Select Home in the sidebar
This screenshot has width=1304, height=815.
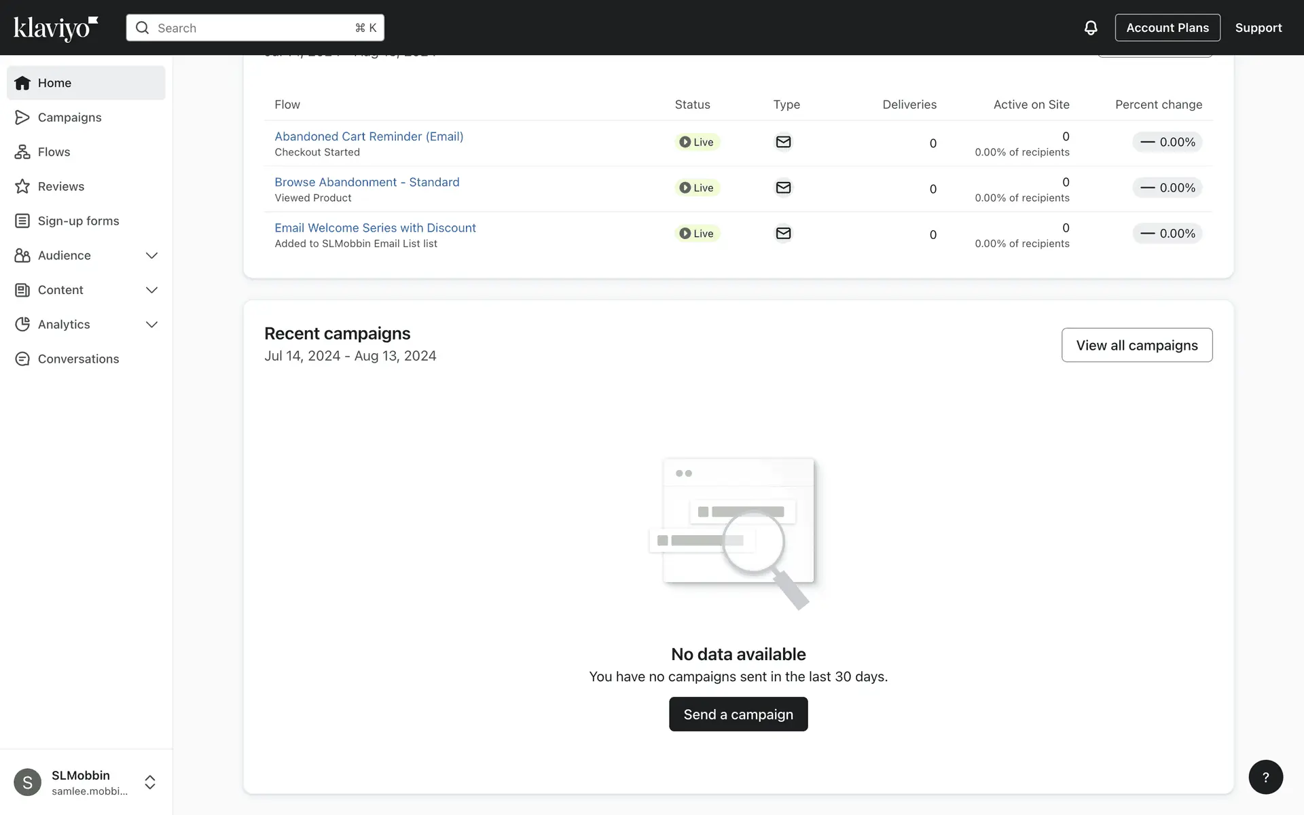click(x=54, y=83)
